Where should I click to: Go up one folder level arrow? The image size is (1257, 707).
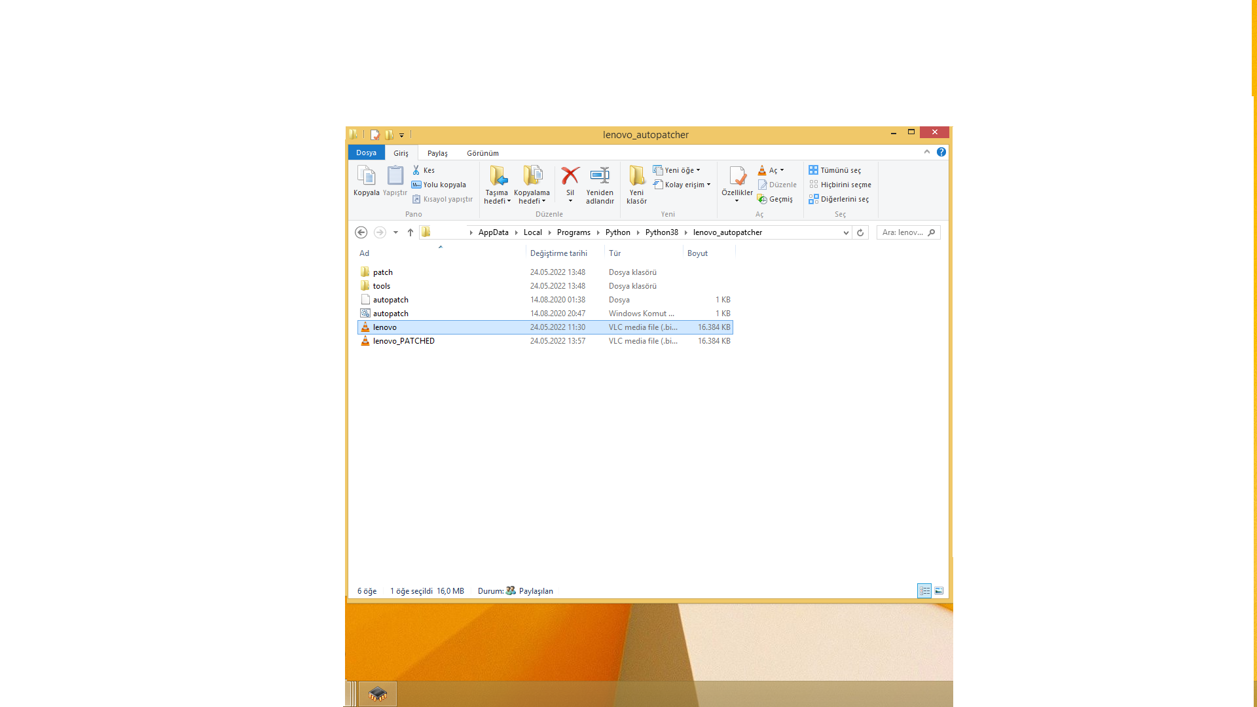point(410,232)
